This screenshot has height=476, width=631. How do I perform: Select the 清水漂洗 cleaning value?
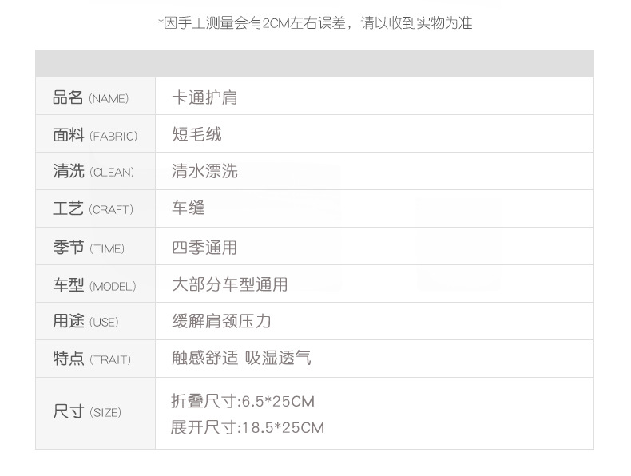coord(204,171)
